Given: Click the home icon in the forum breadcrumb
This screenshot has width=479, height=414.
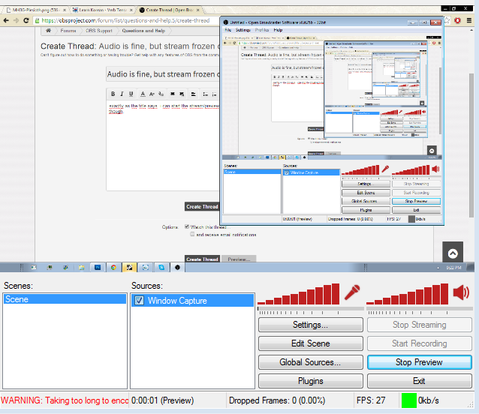Looking at the screenshot, I should pyautogui.click(x=48, y=31).
